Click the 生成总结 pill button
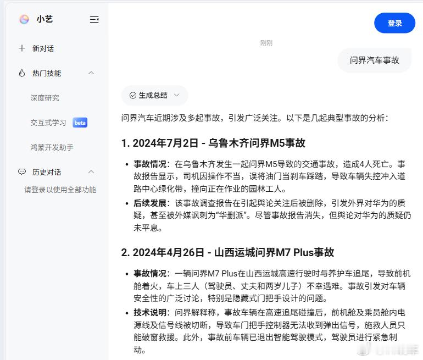Image resolution: width=423 pixels, height=360 pixels. click(x=154, y=95)
